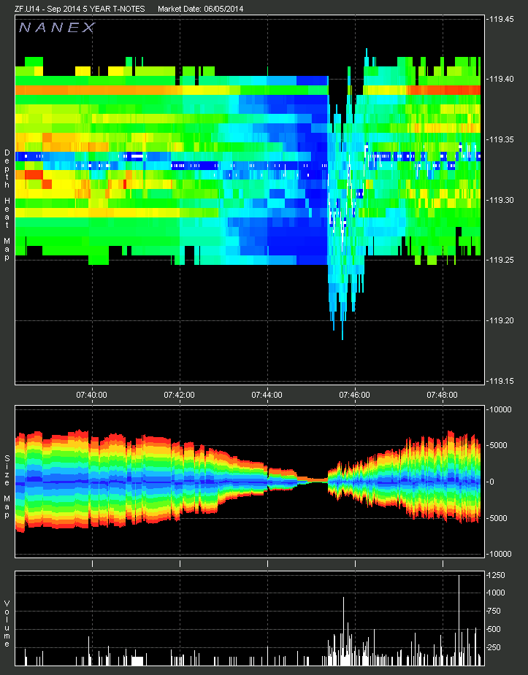Select the 119.35 price axis label
The width and height of the screenshot is (528, 675).
500,139
